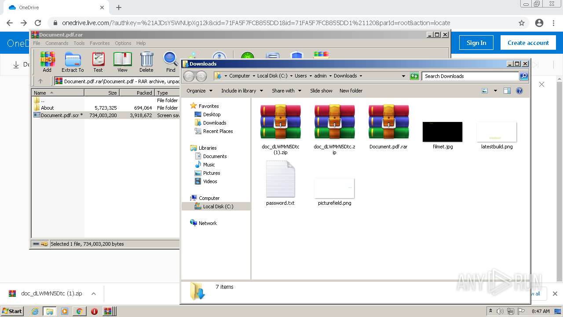
Task: Click the Chrome icon in taskbar
Action: [x=79, y=311]
